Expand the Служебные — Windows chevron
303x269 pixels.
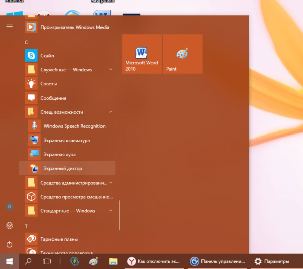111,69
